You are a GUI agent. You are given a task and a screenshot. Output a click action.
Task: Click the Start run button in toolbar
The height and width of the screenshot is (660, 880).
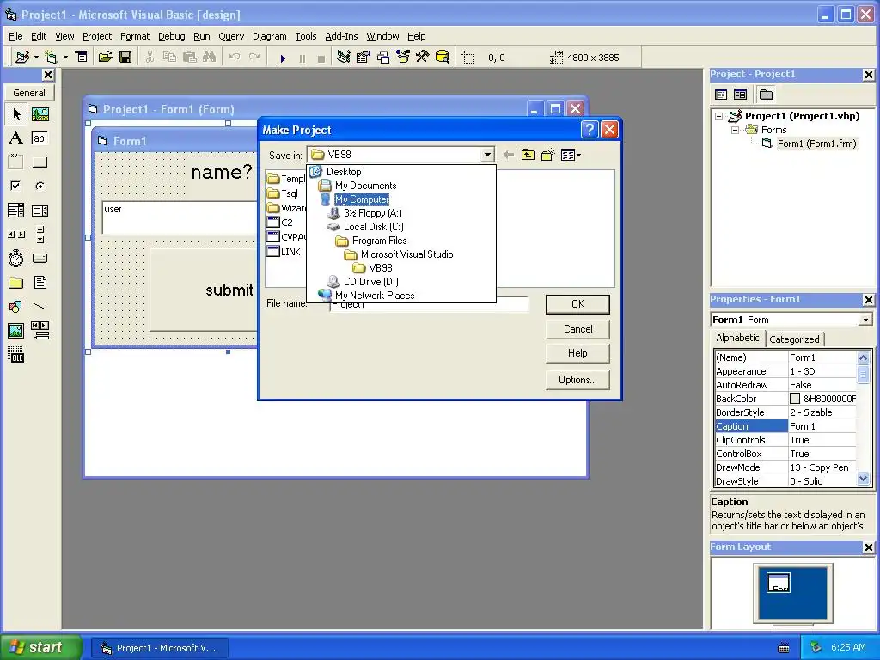(x=283, y=58)
